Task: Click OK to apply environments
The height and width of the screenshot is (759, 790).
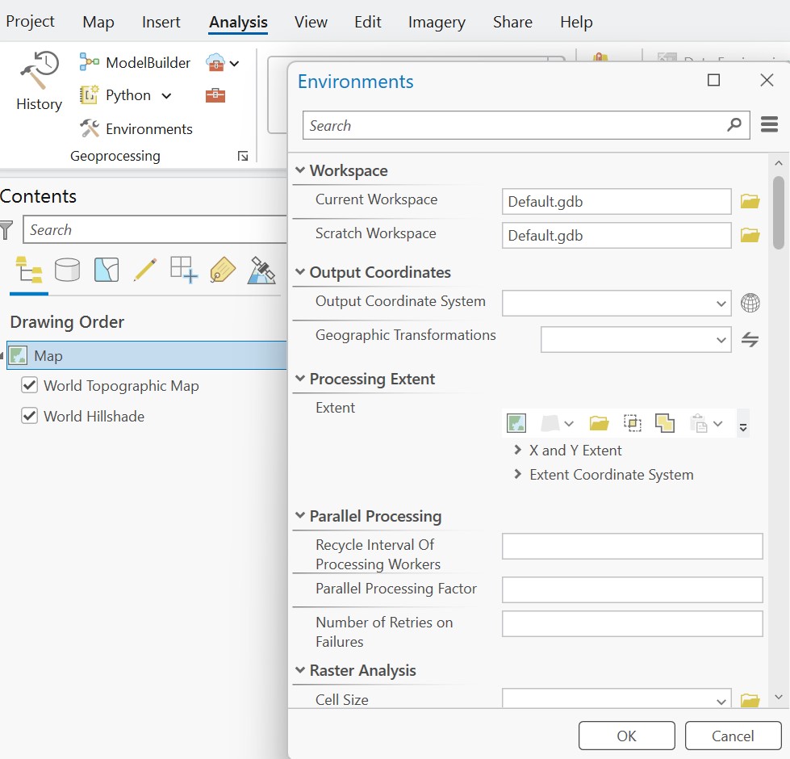Action: tap(626, 736)
